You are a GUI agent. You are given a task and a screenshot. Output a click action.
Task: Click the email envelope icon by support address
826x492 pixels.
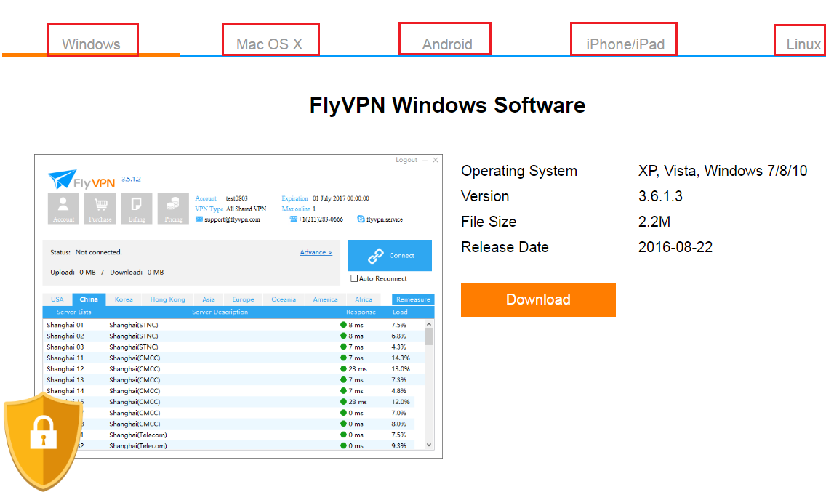tap(199, 219)
